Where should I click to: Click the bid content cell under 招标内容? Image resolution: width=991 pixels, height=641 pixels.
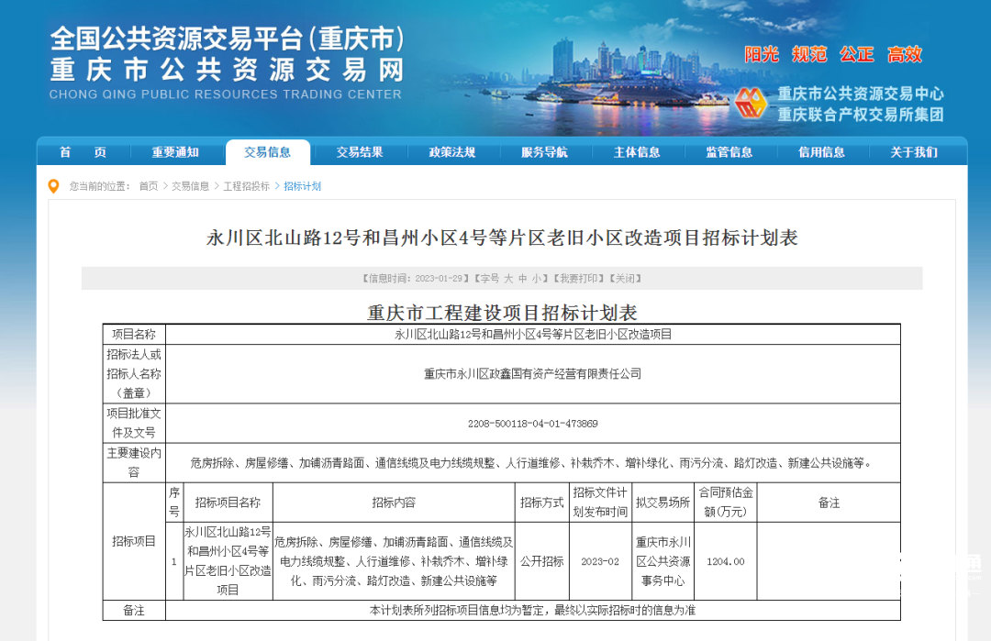point(394,561)
